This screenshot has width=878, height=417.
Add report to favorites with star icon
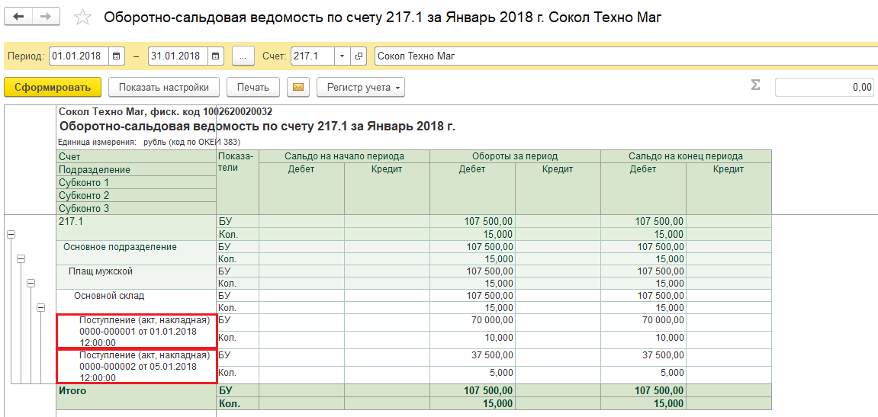pos(83,18)
